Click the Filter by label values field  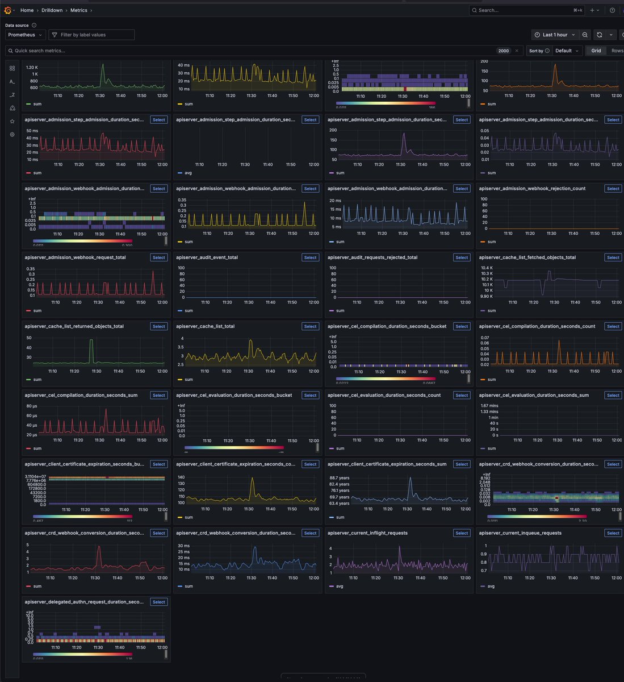(x=91, y=35)
